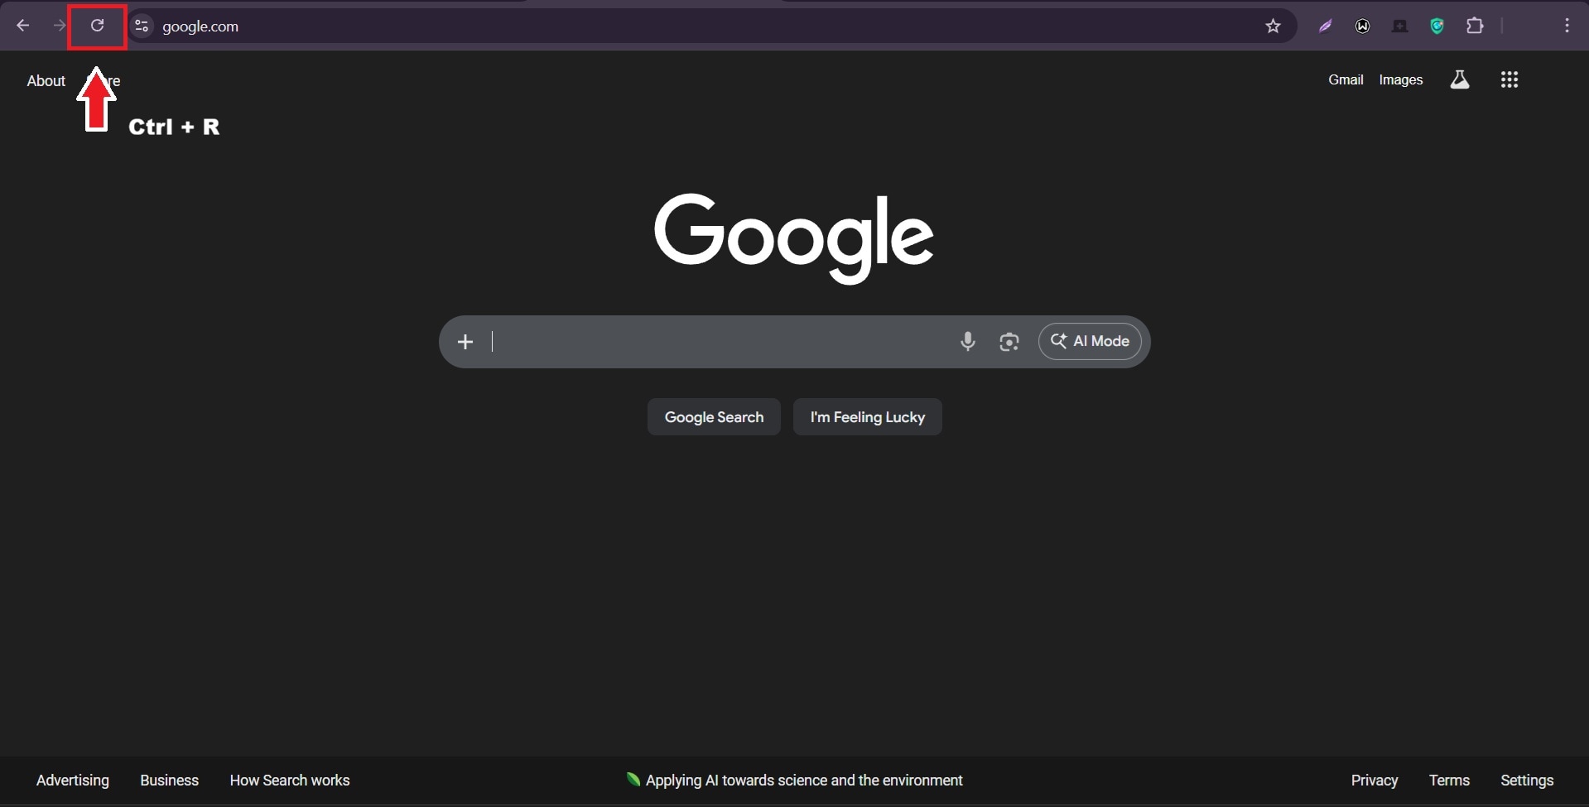Open voice search microphone
The height and width of the screenshot is (807, 1589).
[967, 341]
